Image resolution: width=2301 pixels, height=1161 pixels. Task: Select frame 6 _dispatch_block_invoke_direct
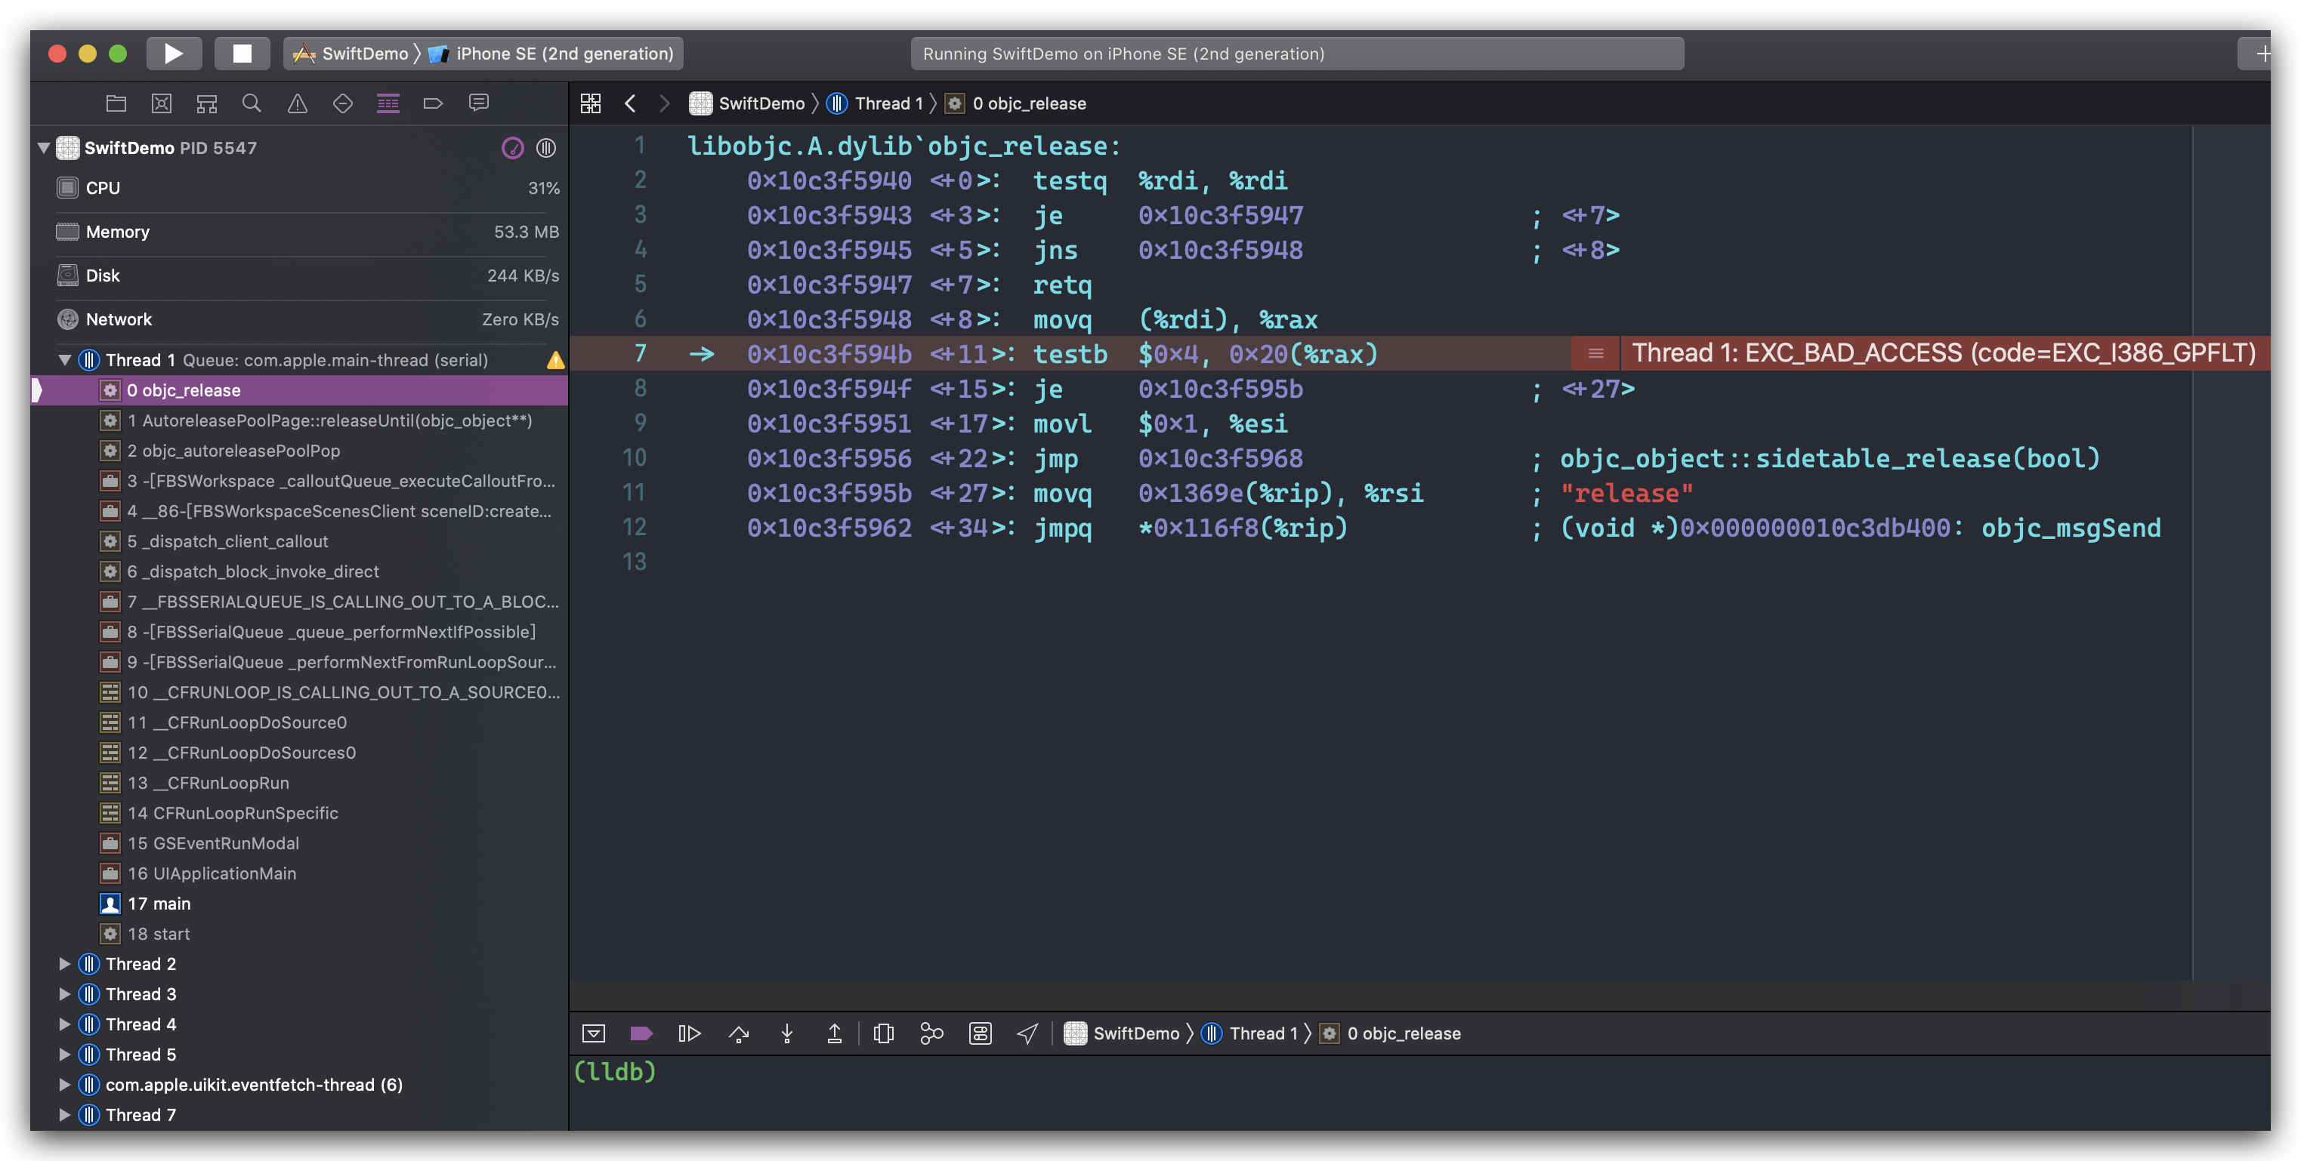(299, 572)
